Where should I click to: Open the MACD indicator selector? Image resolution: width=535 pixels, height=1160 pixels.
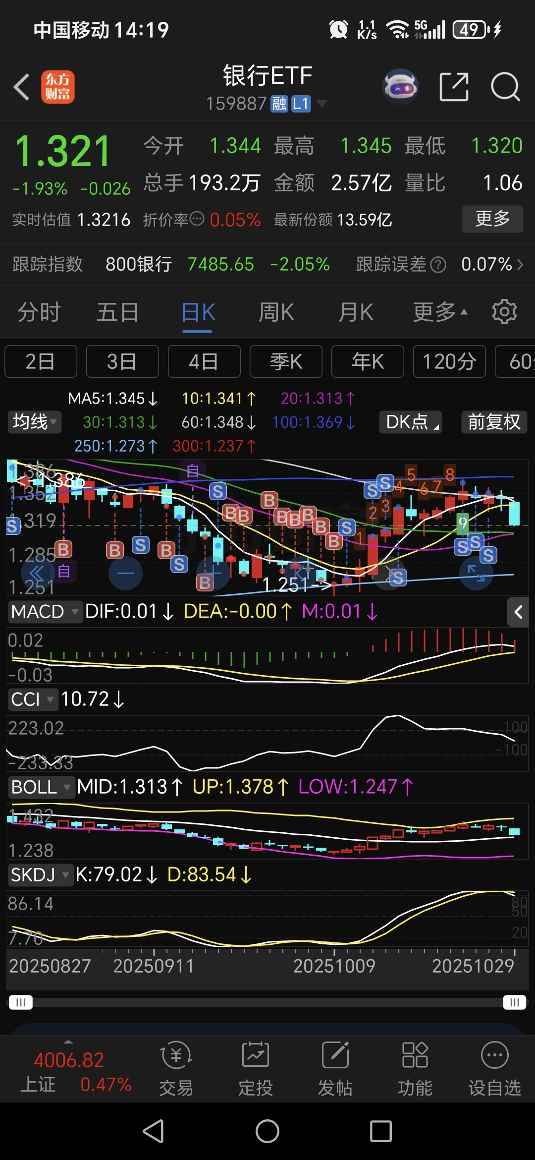[45, 611]
